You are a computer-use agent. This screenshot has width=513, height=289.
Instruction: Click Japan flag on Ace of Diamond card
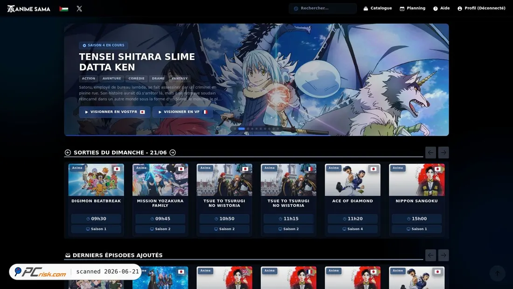pyautogui.click(x=373, y=169)
